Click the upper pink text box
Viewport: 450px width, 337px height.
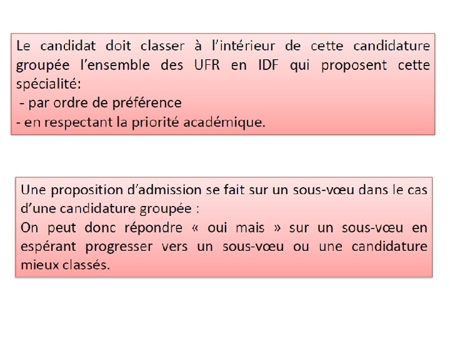pos(223,84)
